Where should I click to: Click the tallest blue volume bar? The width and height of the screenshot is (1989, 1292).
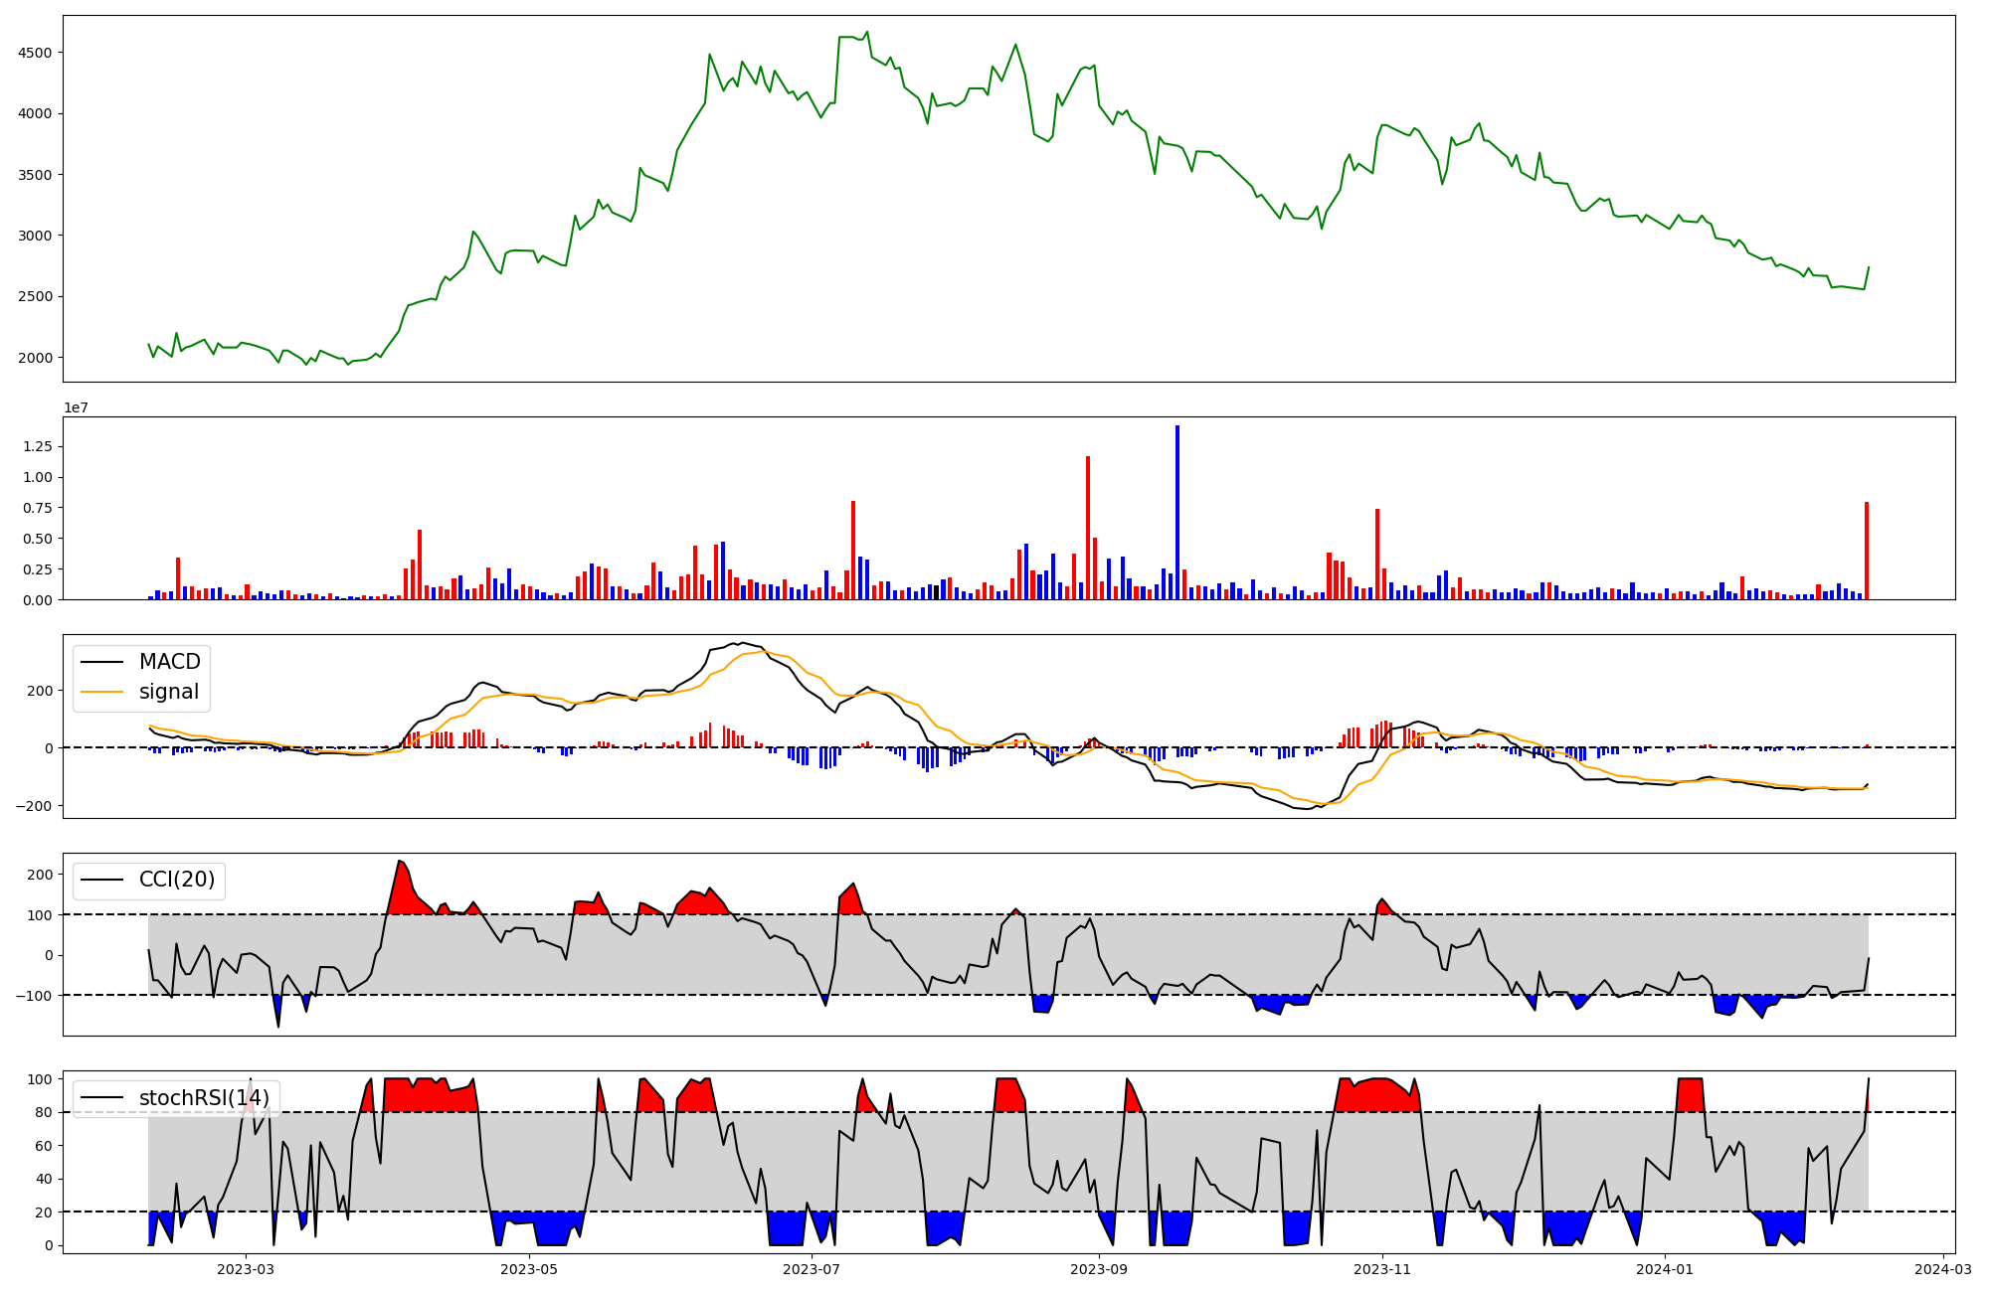coord(1177,512)
